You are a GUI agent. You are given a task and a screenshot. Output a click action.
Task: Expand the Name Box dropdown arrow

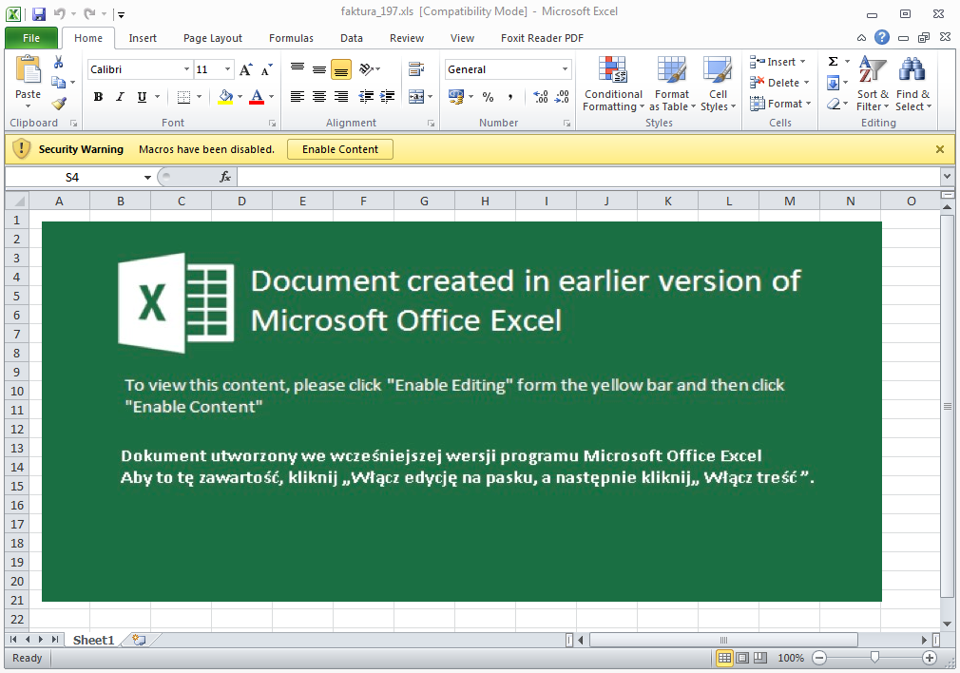coord(147,178)
